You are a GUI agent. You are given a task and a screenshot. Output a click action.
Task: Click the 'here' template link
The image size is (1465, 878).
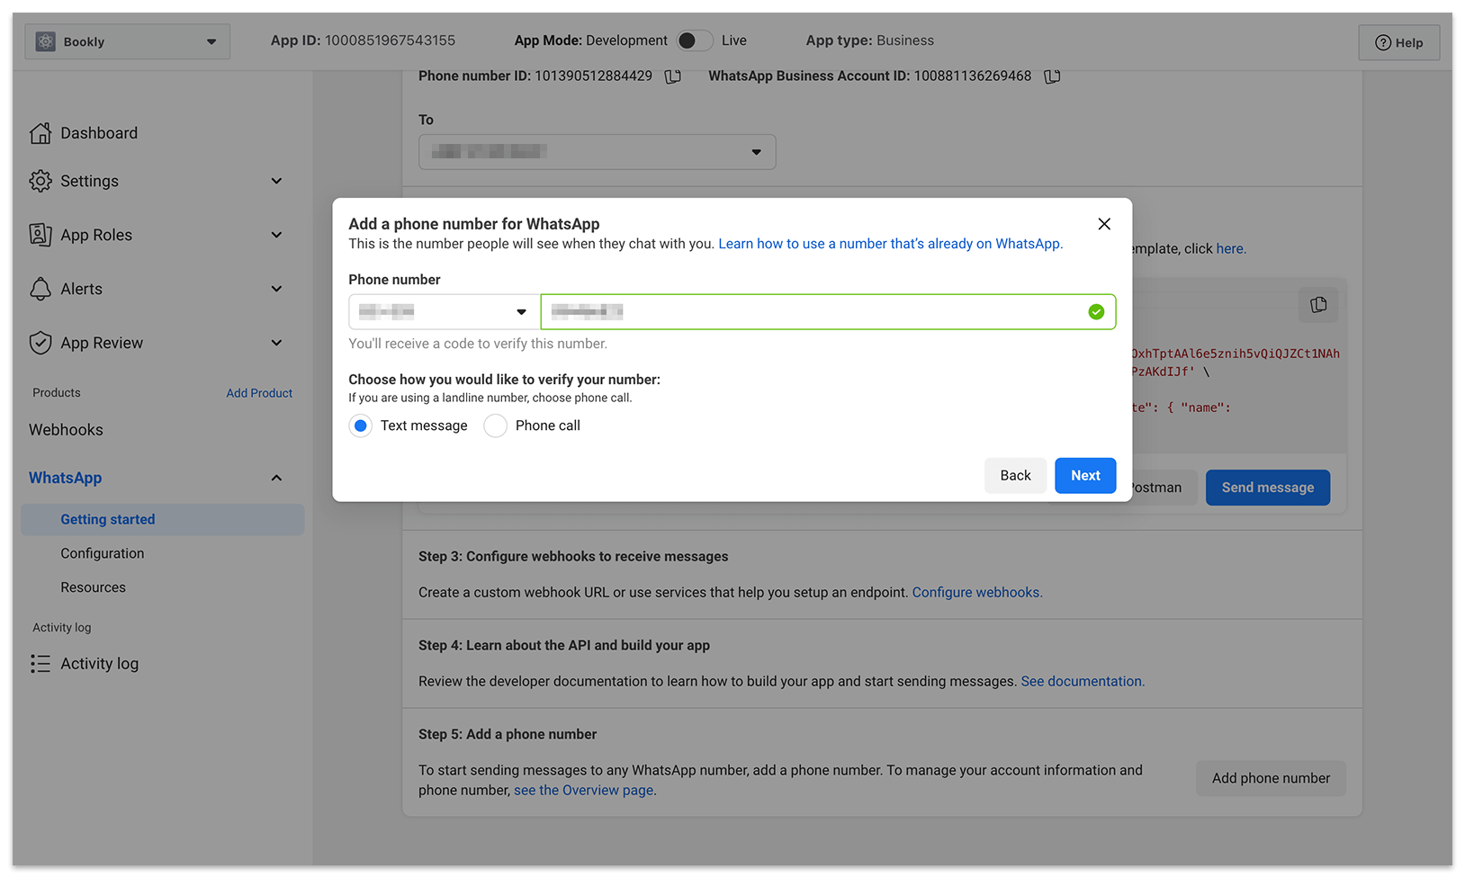tap(1230, 249)
